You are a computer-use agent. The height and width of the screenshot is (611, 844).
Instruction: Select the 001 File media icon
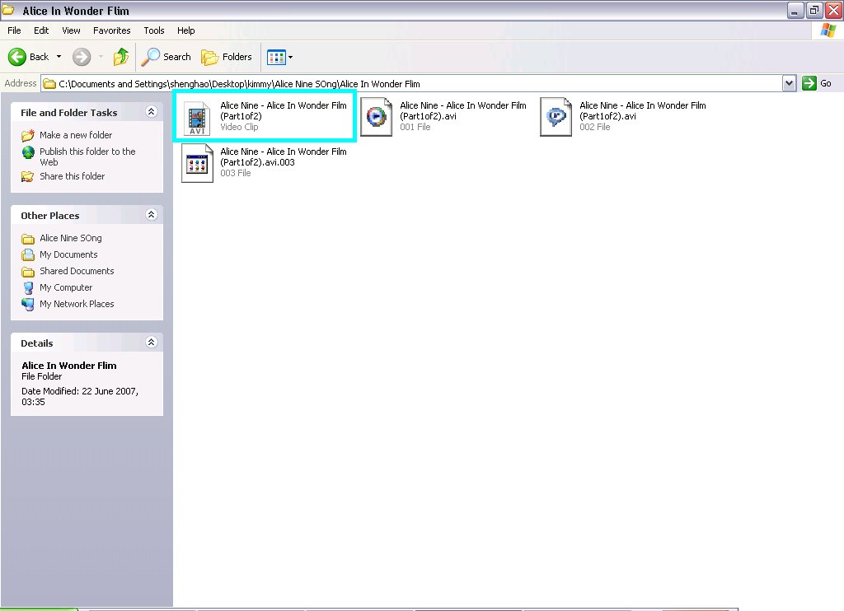(x=376, y=117)
